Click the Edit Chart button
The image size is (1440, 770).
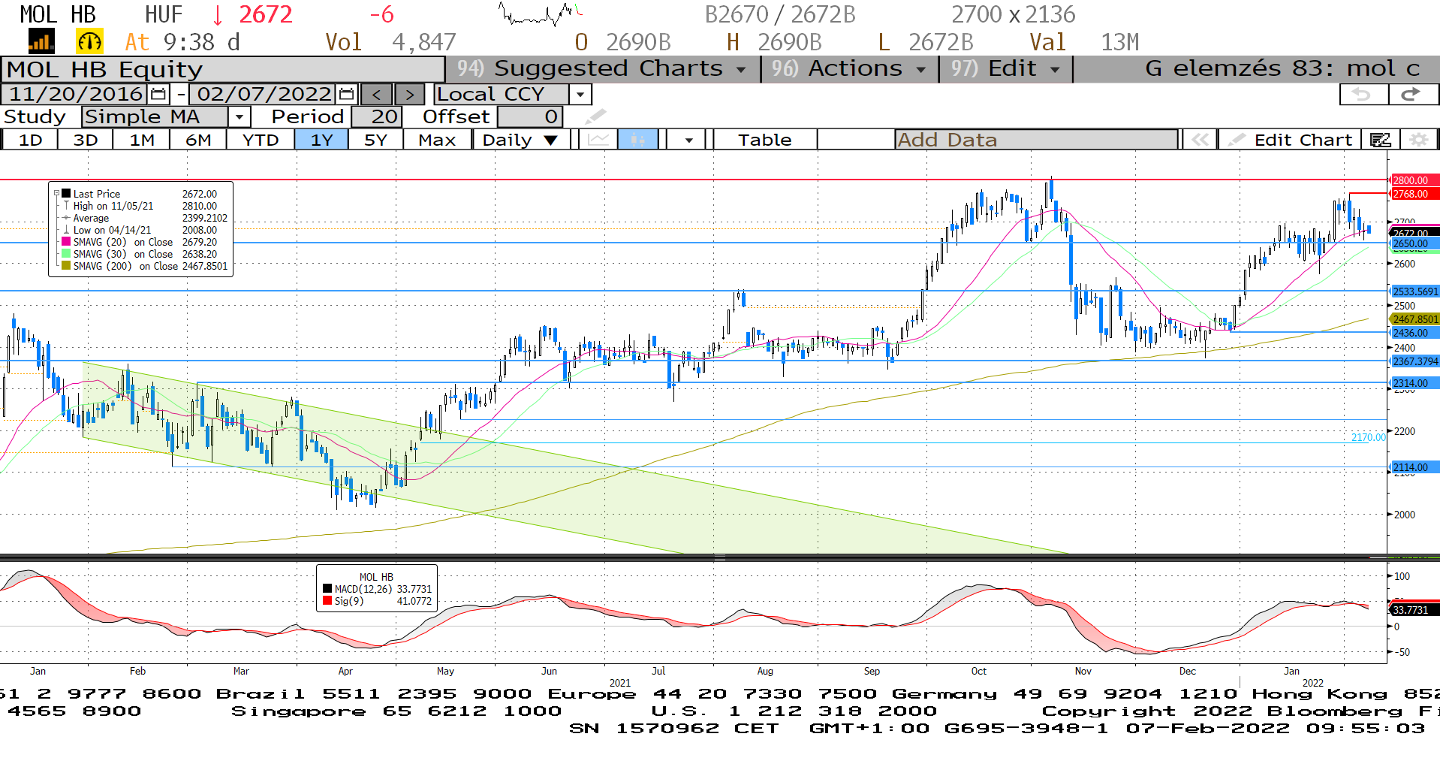1291,140
